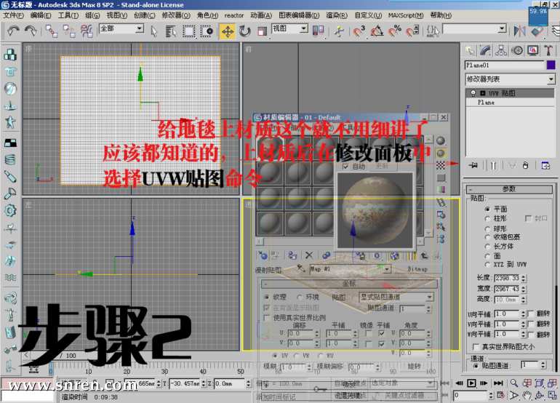The width and height of the screenshot is (560, 403).
Task: Select the 收缩包裹 mapping radio button
Action: [487, 237]
